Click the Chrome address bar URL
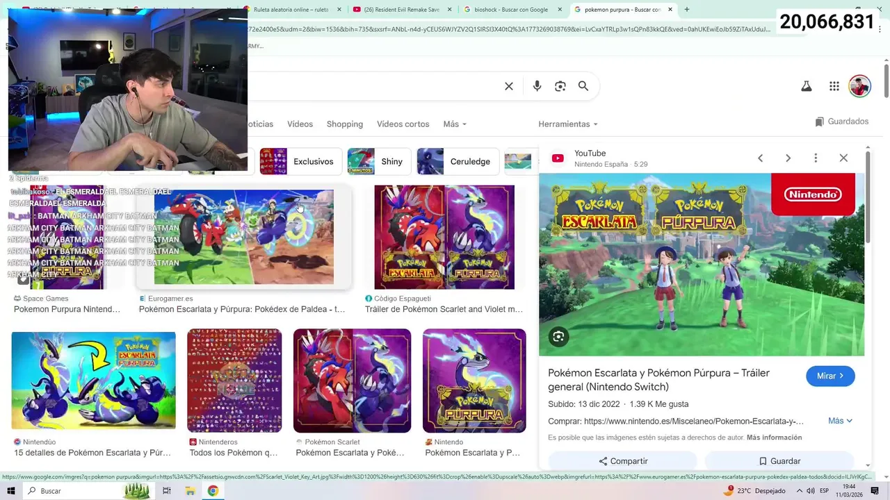890x500 pixels. [x=508, y=29]
